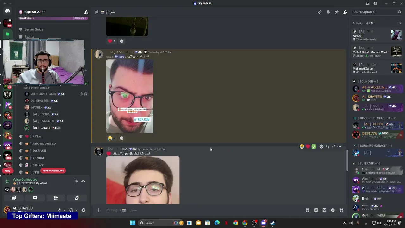
Task: Join the DABASH voice channel
Action: pos(39,151)
